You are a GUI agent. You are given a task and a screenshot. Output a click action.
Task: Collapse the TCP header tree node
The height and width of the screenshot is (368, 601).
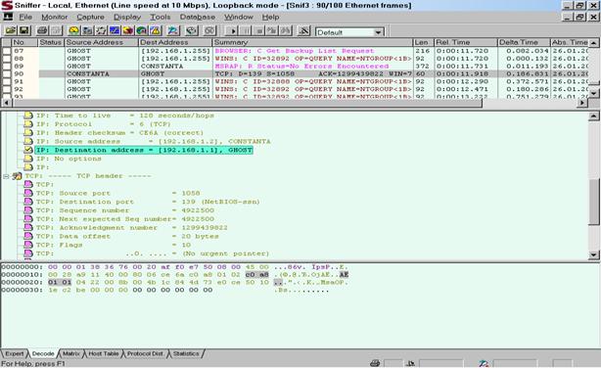coord(6,176)
